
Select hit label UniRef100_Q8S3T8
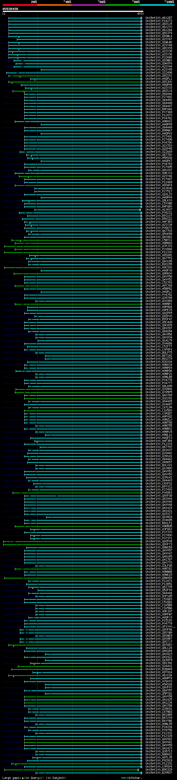[159, 48]
